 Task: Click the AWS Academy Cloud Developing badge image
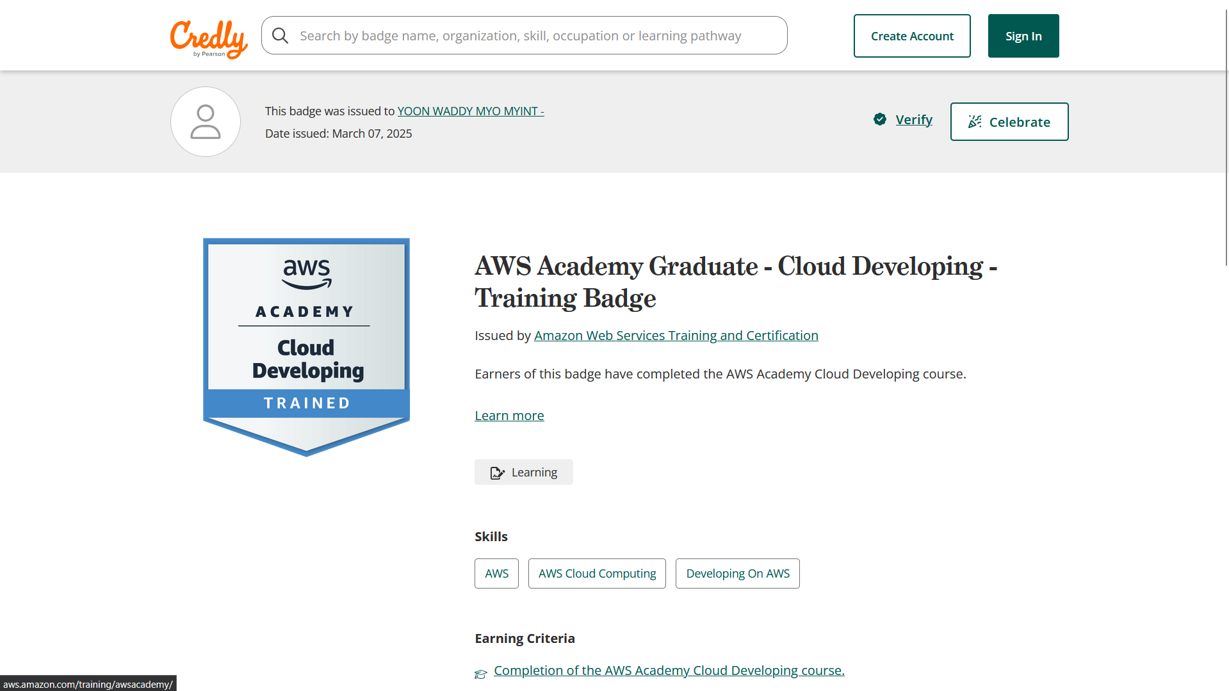click(x=306, y=347)
